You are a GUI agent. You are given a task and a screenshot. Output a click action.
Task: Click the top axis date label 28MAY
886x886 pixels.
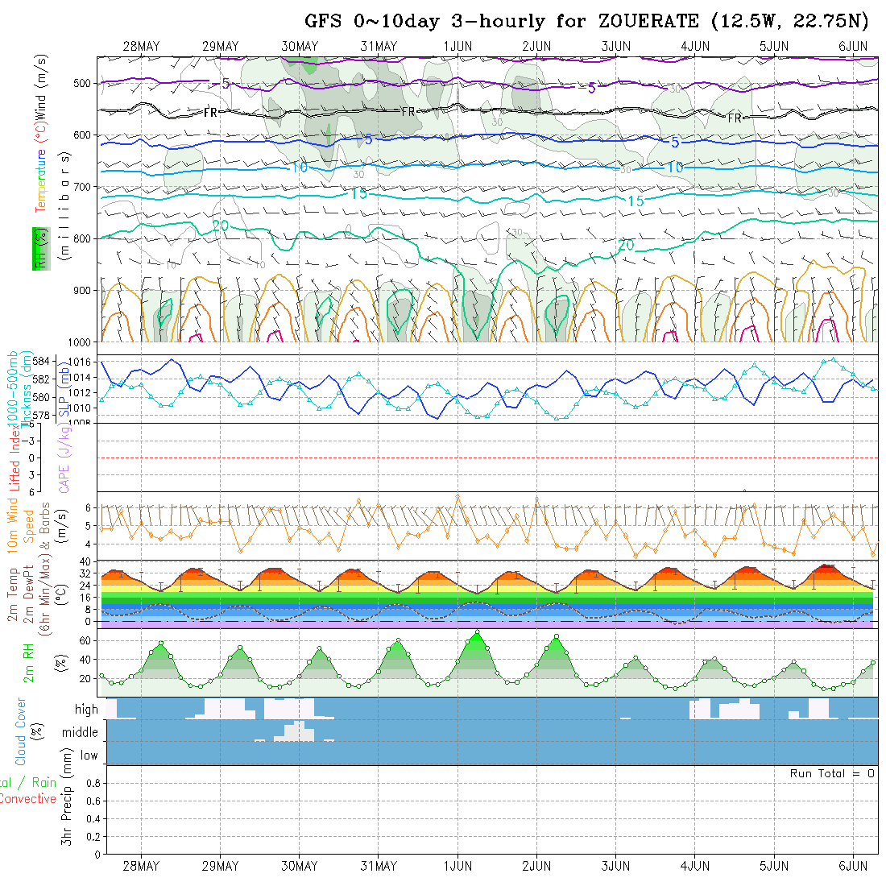click(141, 47)
